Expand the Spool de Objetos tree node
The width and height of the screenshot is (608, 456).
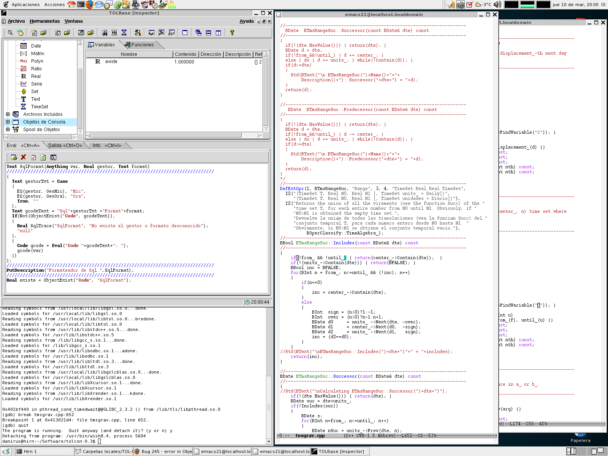(8, 129)
